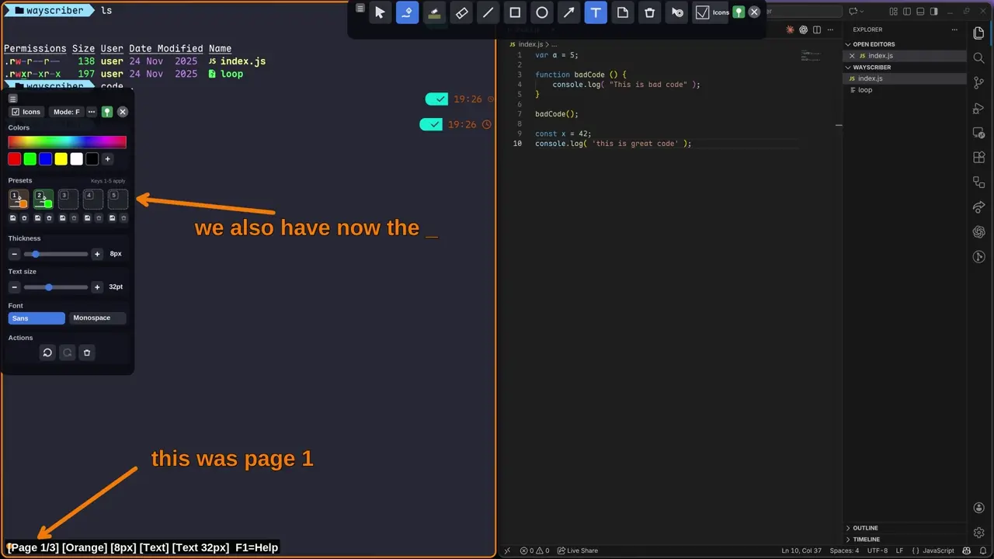Choose the black color swatch
Viewport: 994px width, 559px height.
pos(92,159)
